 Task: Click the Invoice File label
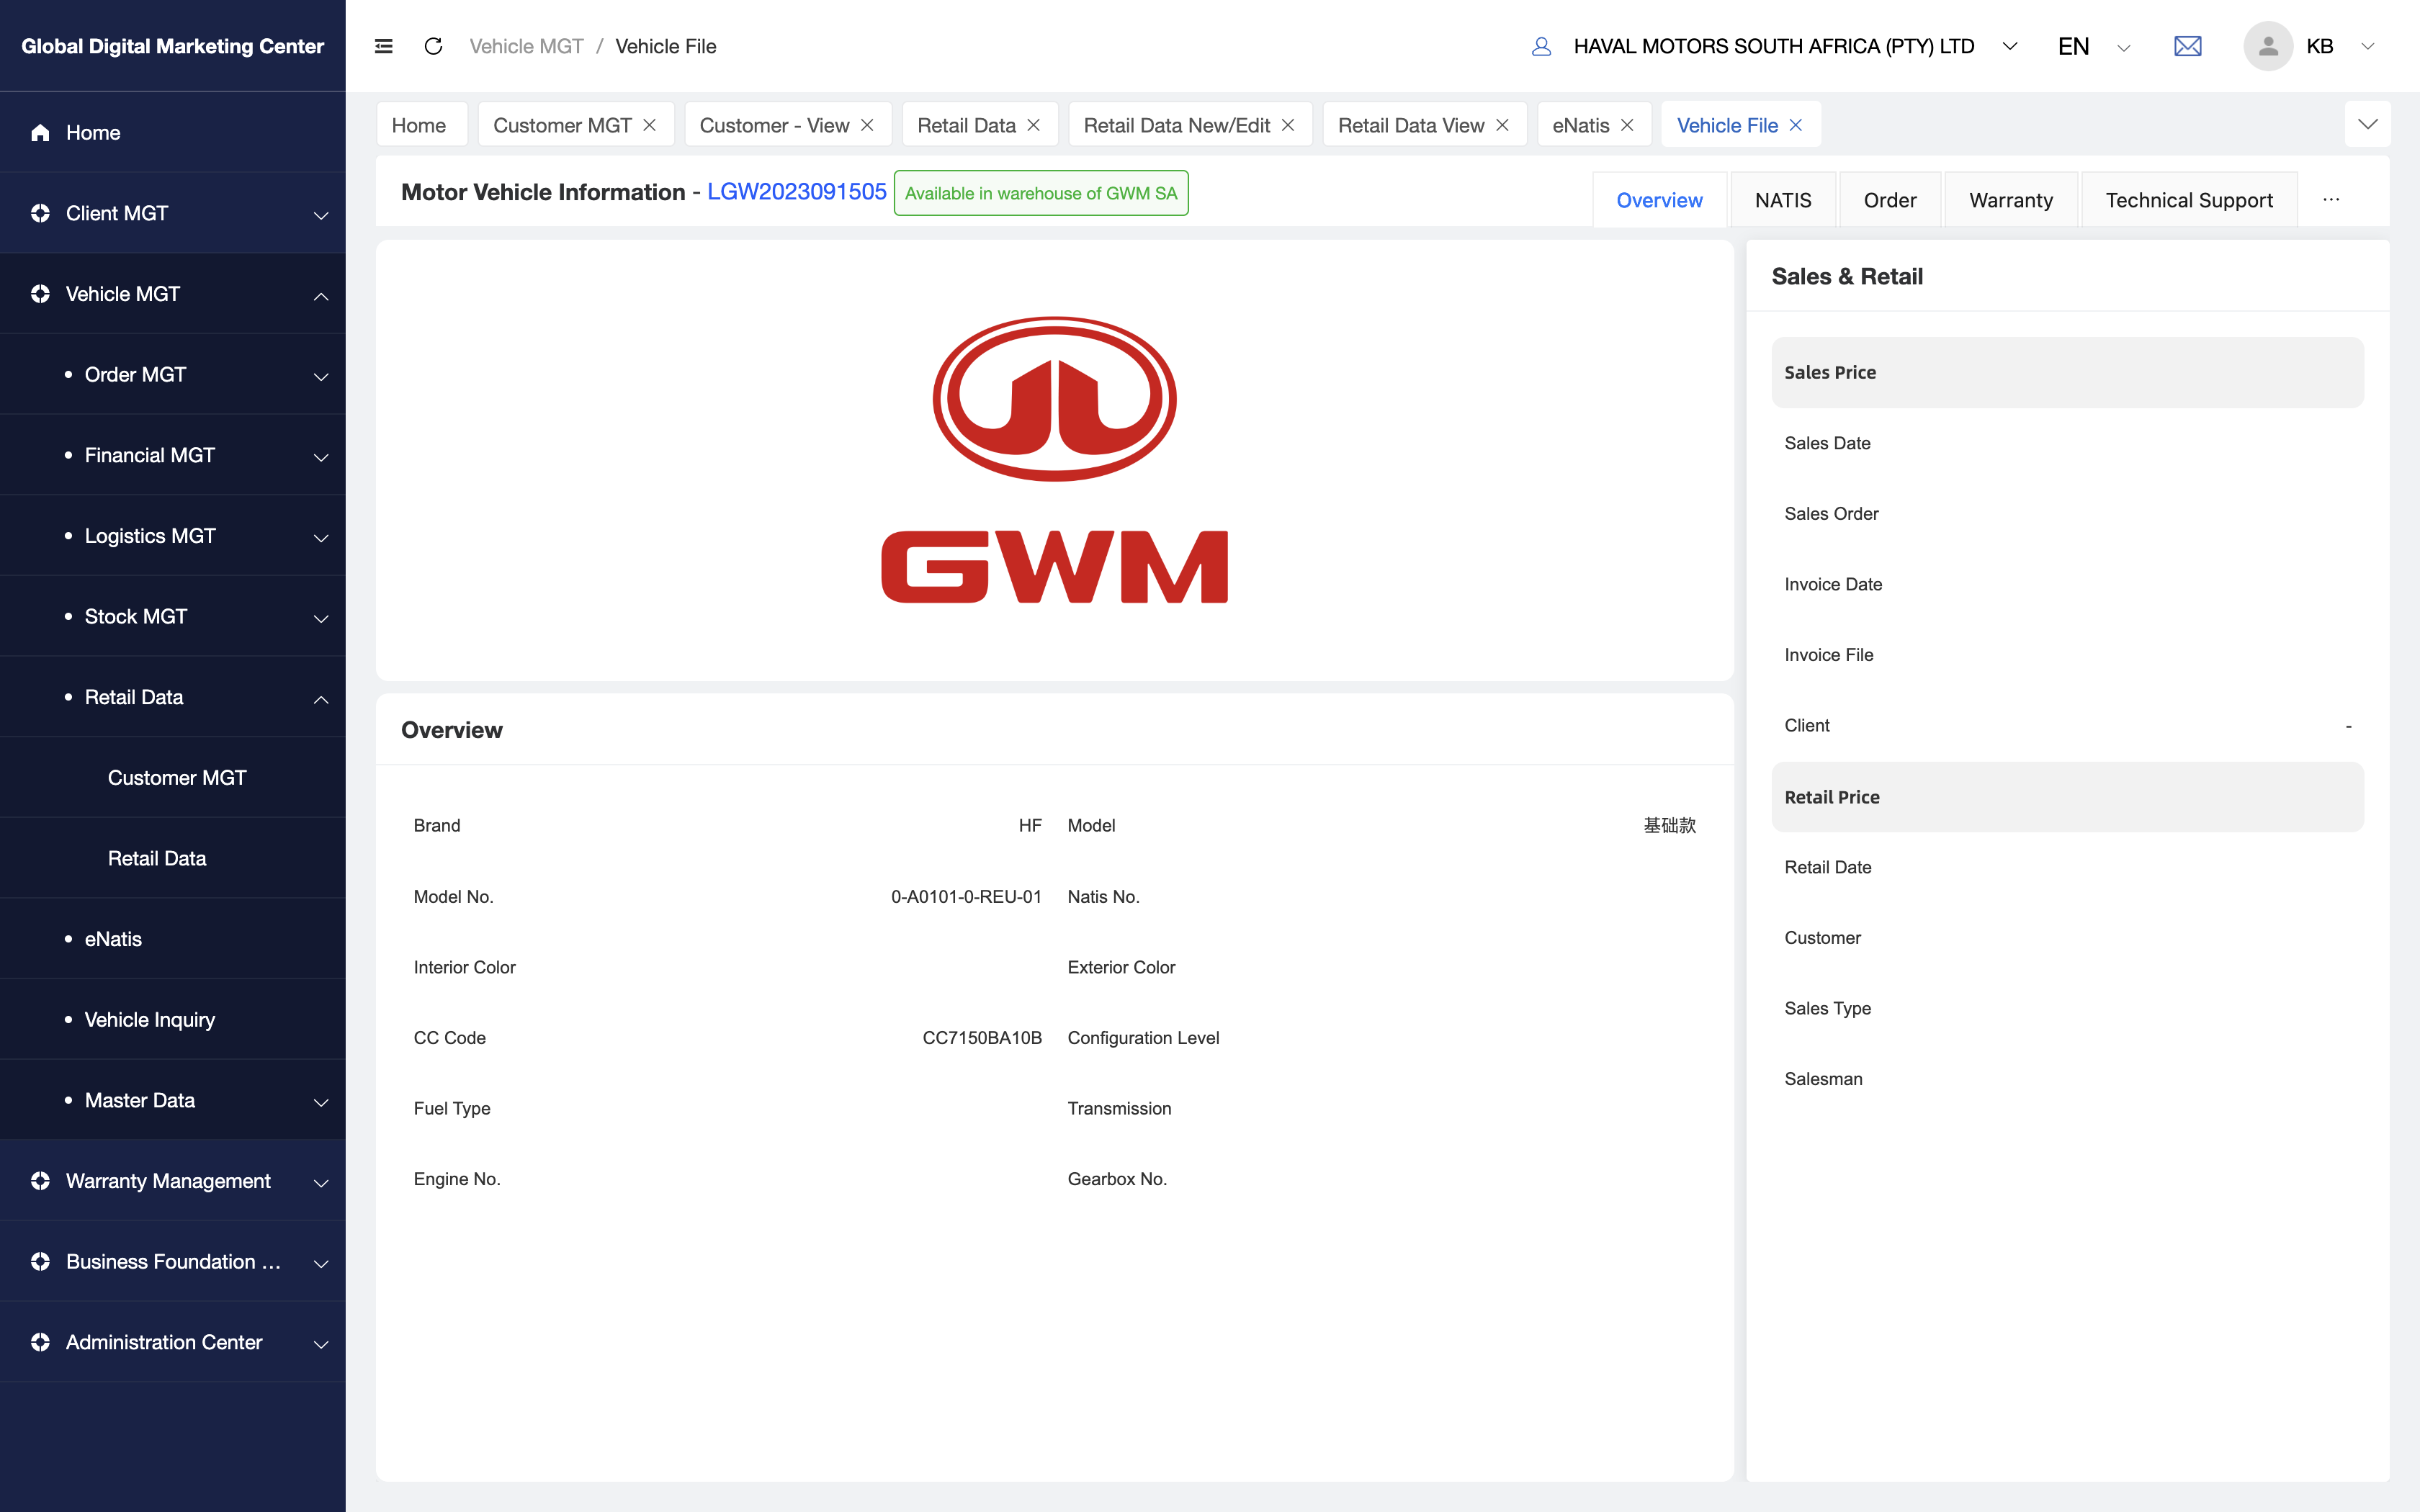[1829, 655]
